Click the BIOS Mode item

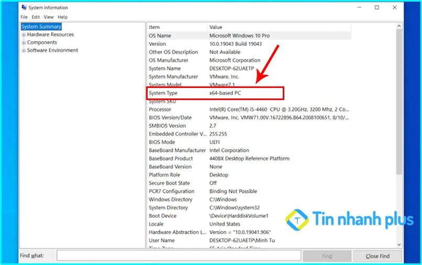coord(162,142)
